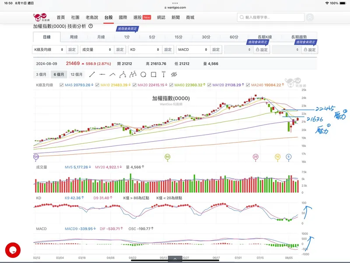The height and width of the screenshot is (263, 350).
Task: Click the MA10 marker on the chart axis
Action: pyautogui.click(x=277, y=157)
